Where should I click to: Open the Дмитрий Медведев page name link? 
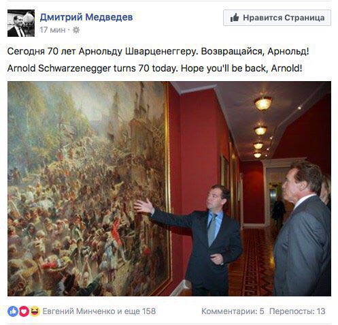[86, 17]
